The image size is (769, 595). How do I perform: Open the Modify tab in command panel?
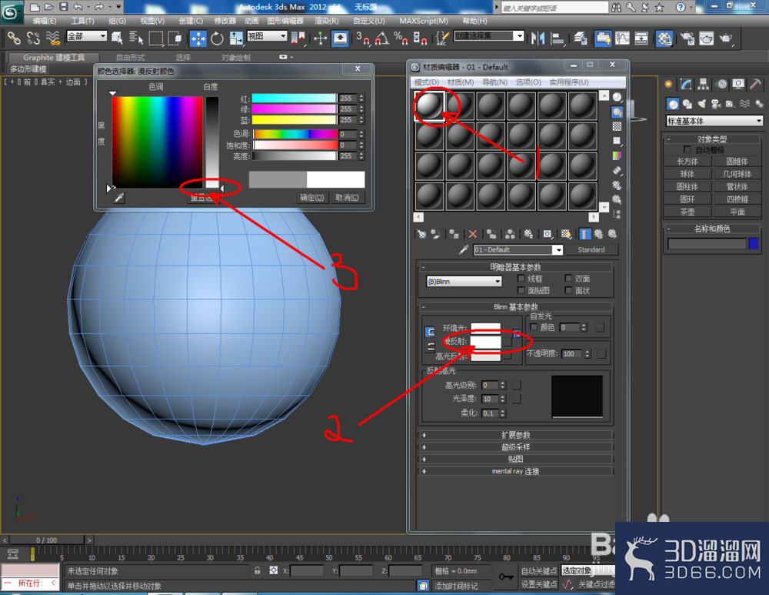686,85
